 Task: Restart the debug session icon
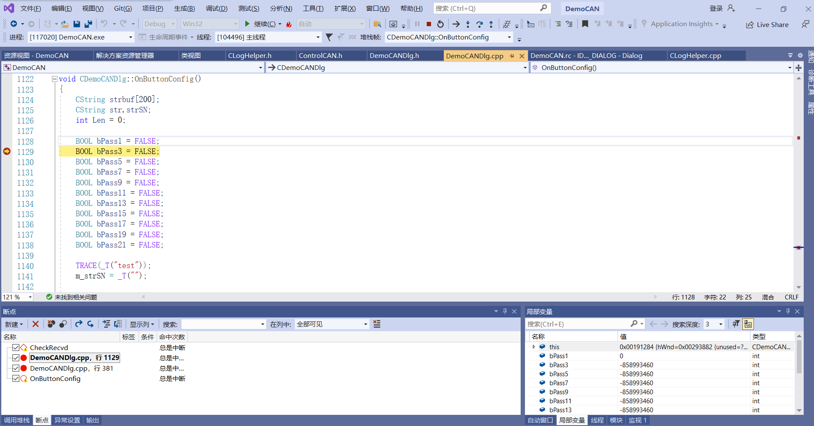click(440, 24)
